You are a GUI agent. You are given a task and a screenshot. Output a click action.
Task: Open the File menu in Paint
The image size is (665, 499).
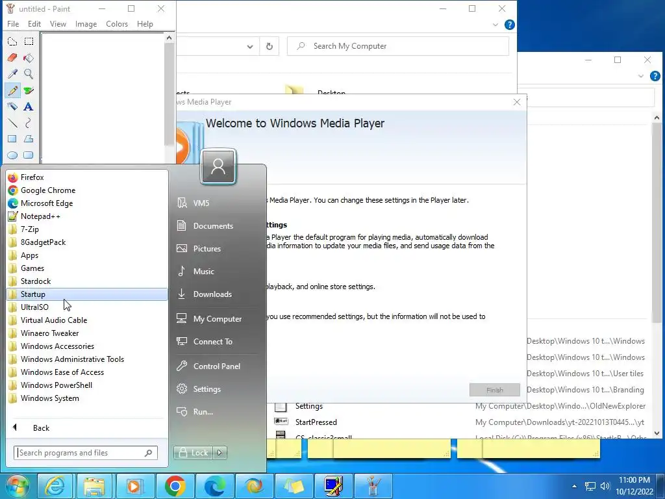click(13, 24)
